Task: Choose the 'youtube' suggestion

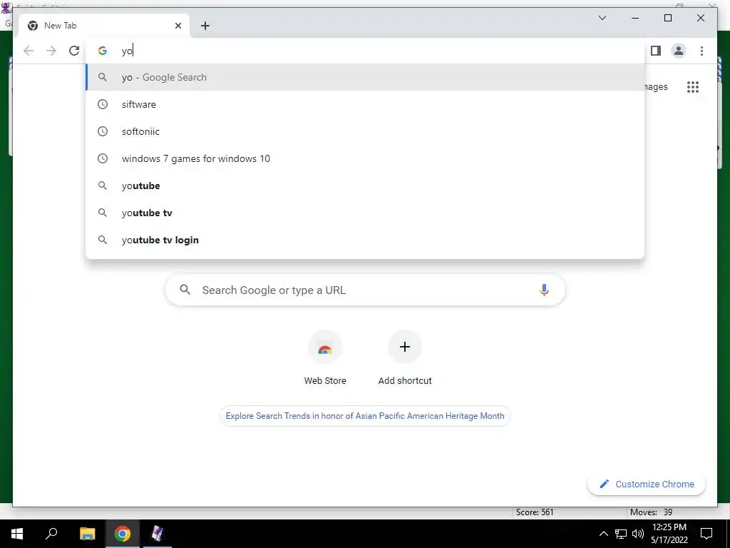Action: (x=366, y=186)
